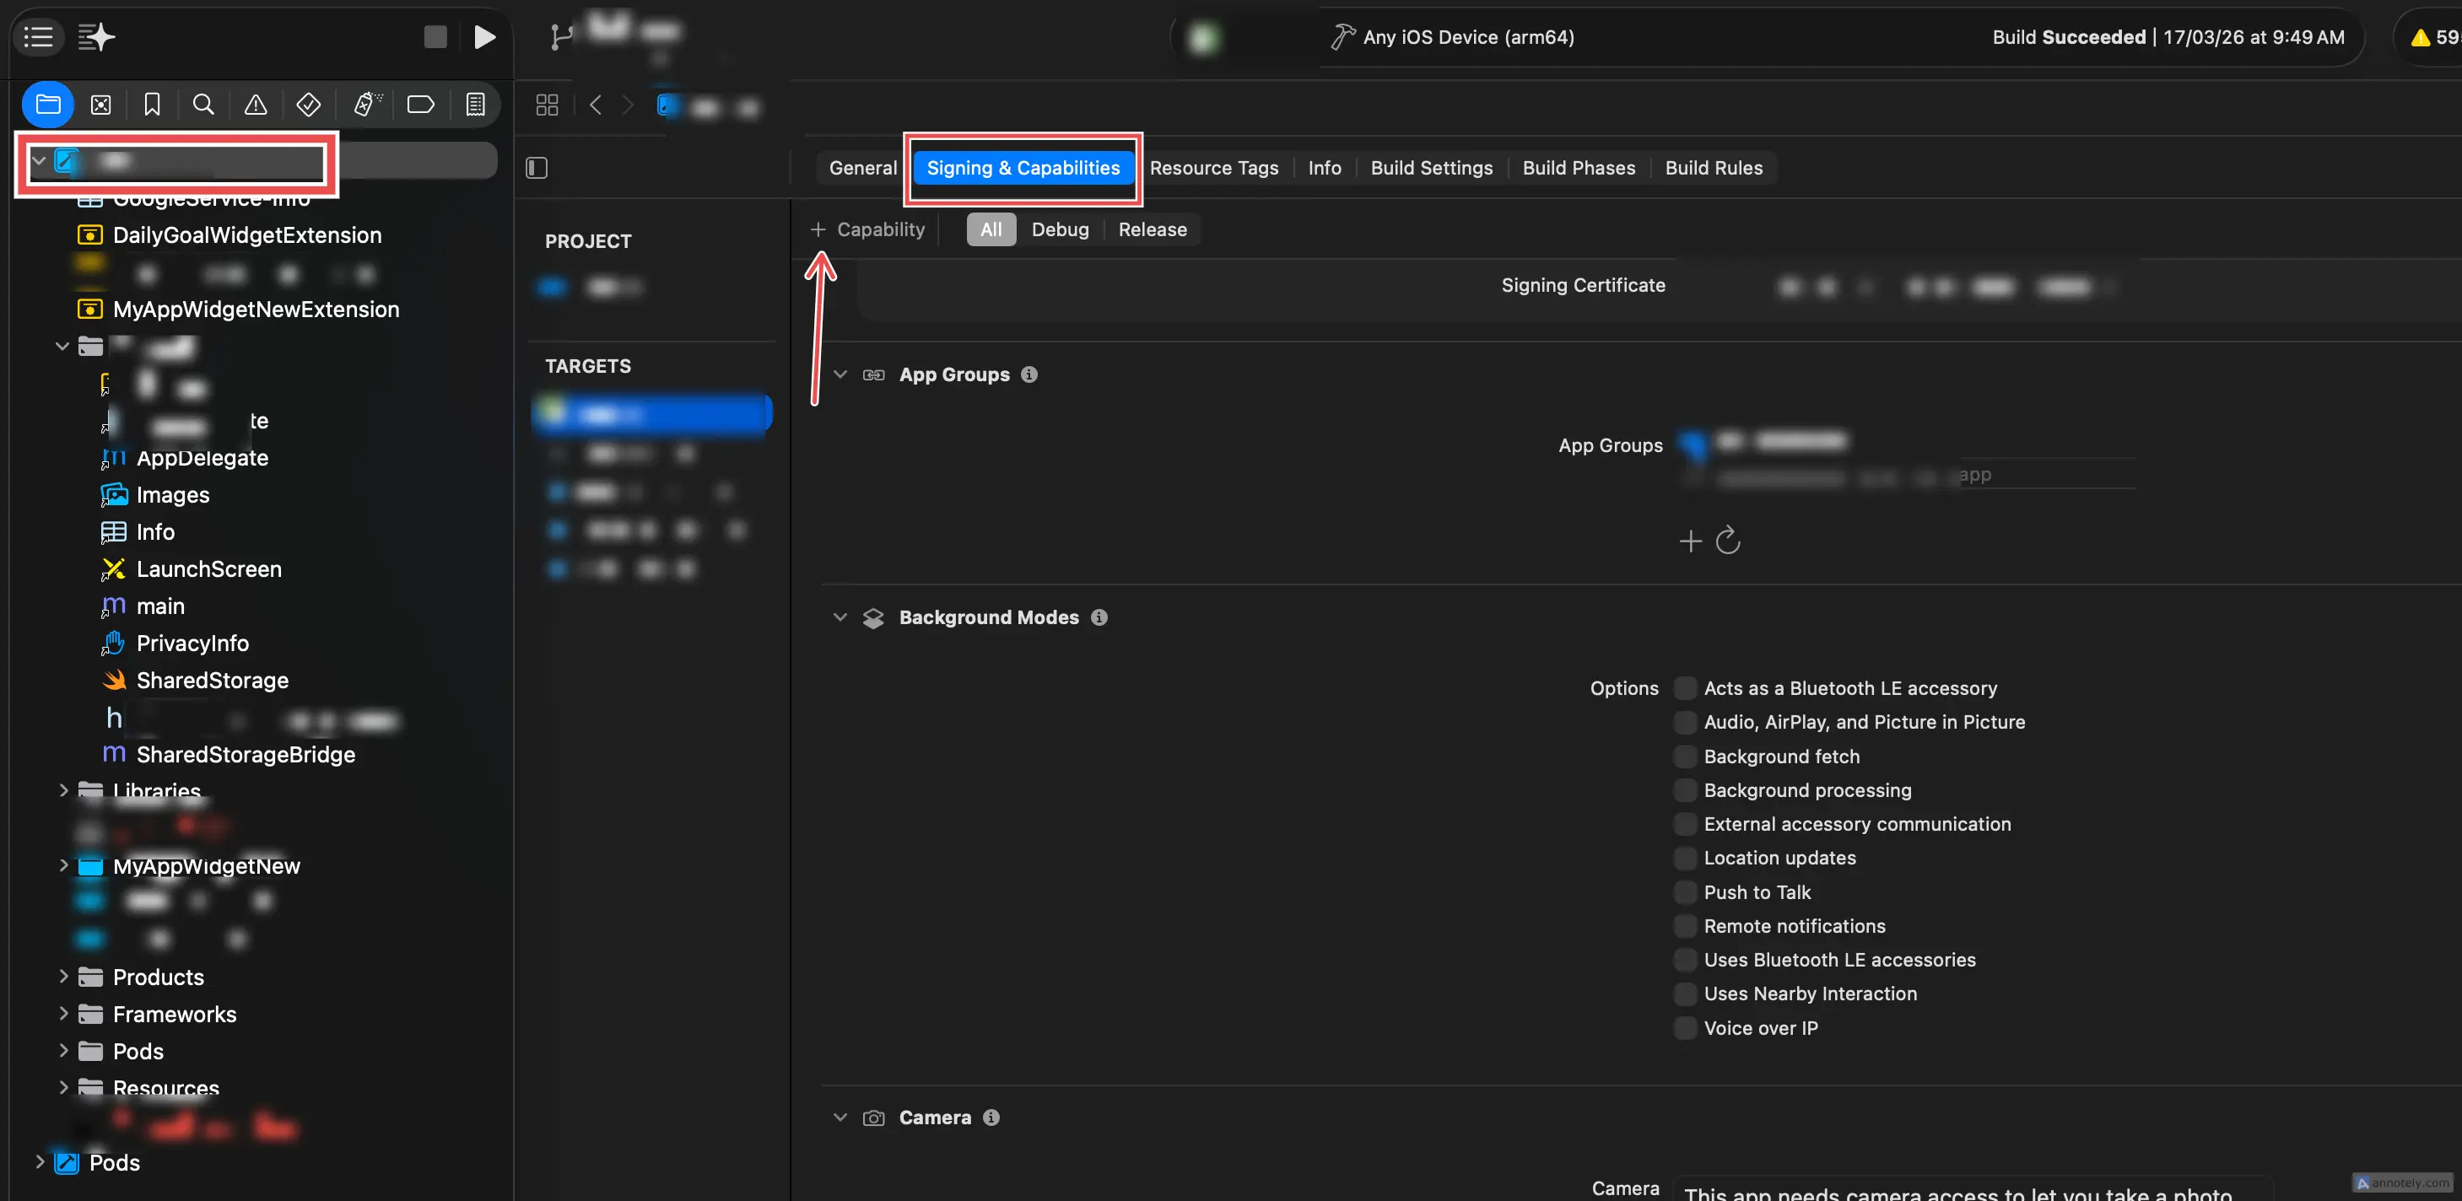
Task: Open the Find navigator magnifying glass
Action: coord(203,104)
